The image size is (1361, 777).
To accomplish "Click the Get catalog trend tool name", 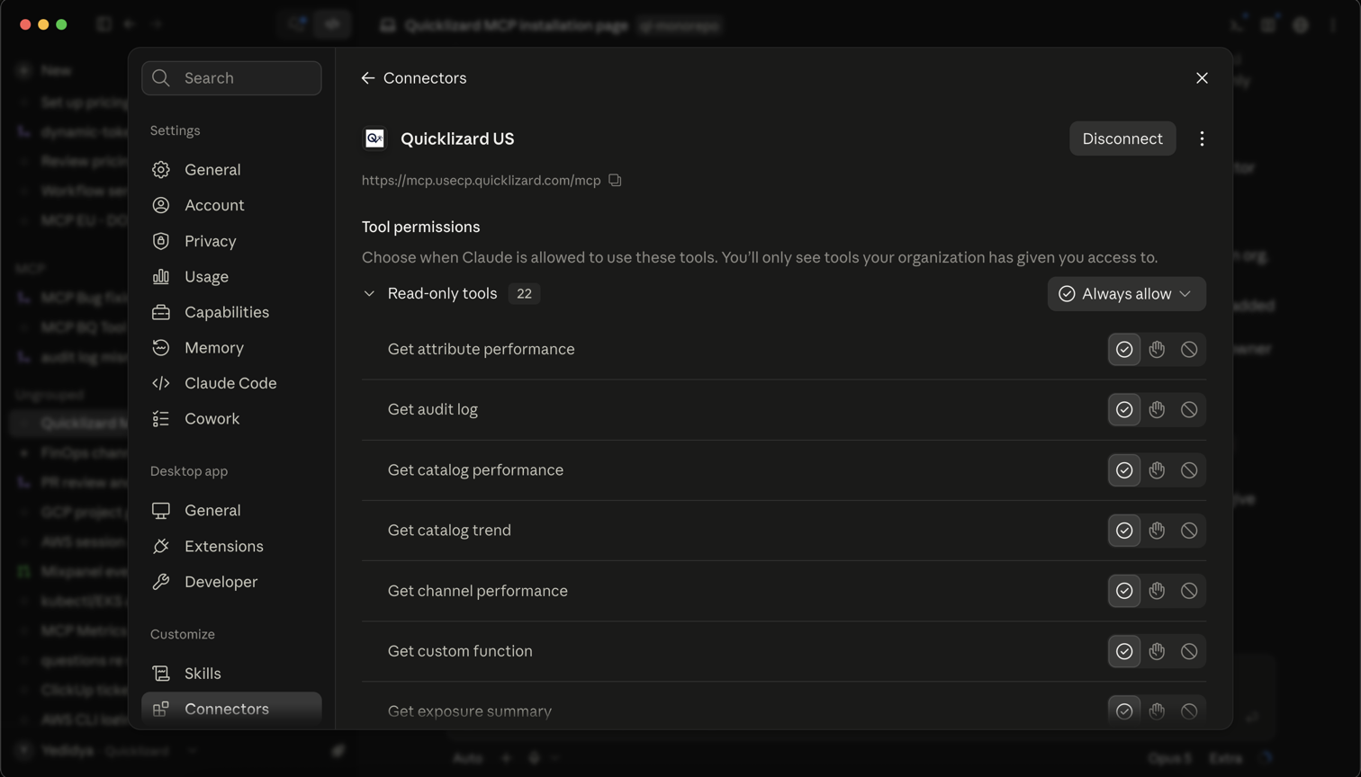I will pyautogui.click(x=449, y=531).
